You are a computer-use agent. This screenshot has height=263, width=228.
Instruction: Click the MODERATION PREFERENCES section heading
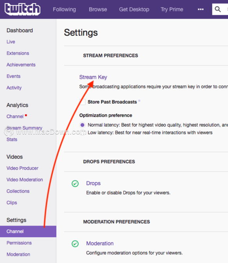(117, 222)
